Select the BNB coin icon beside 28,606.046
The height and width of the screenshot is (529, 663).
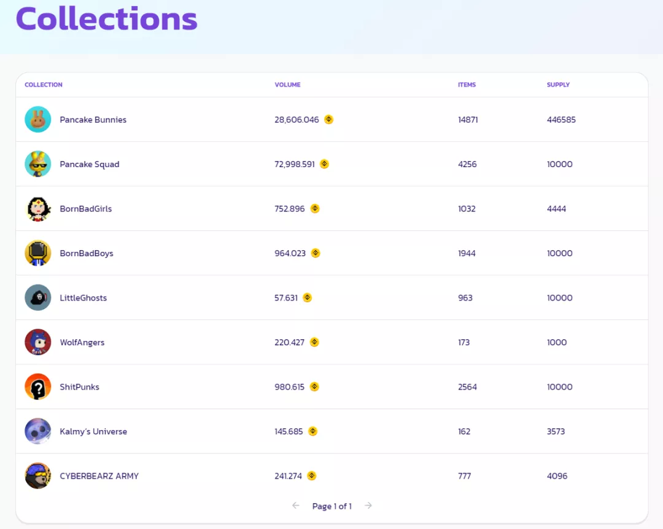coord(328,119)
